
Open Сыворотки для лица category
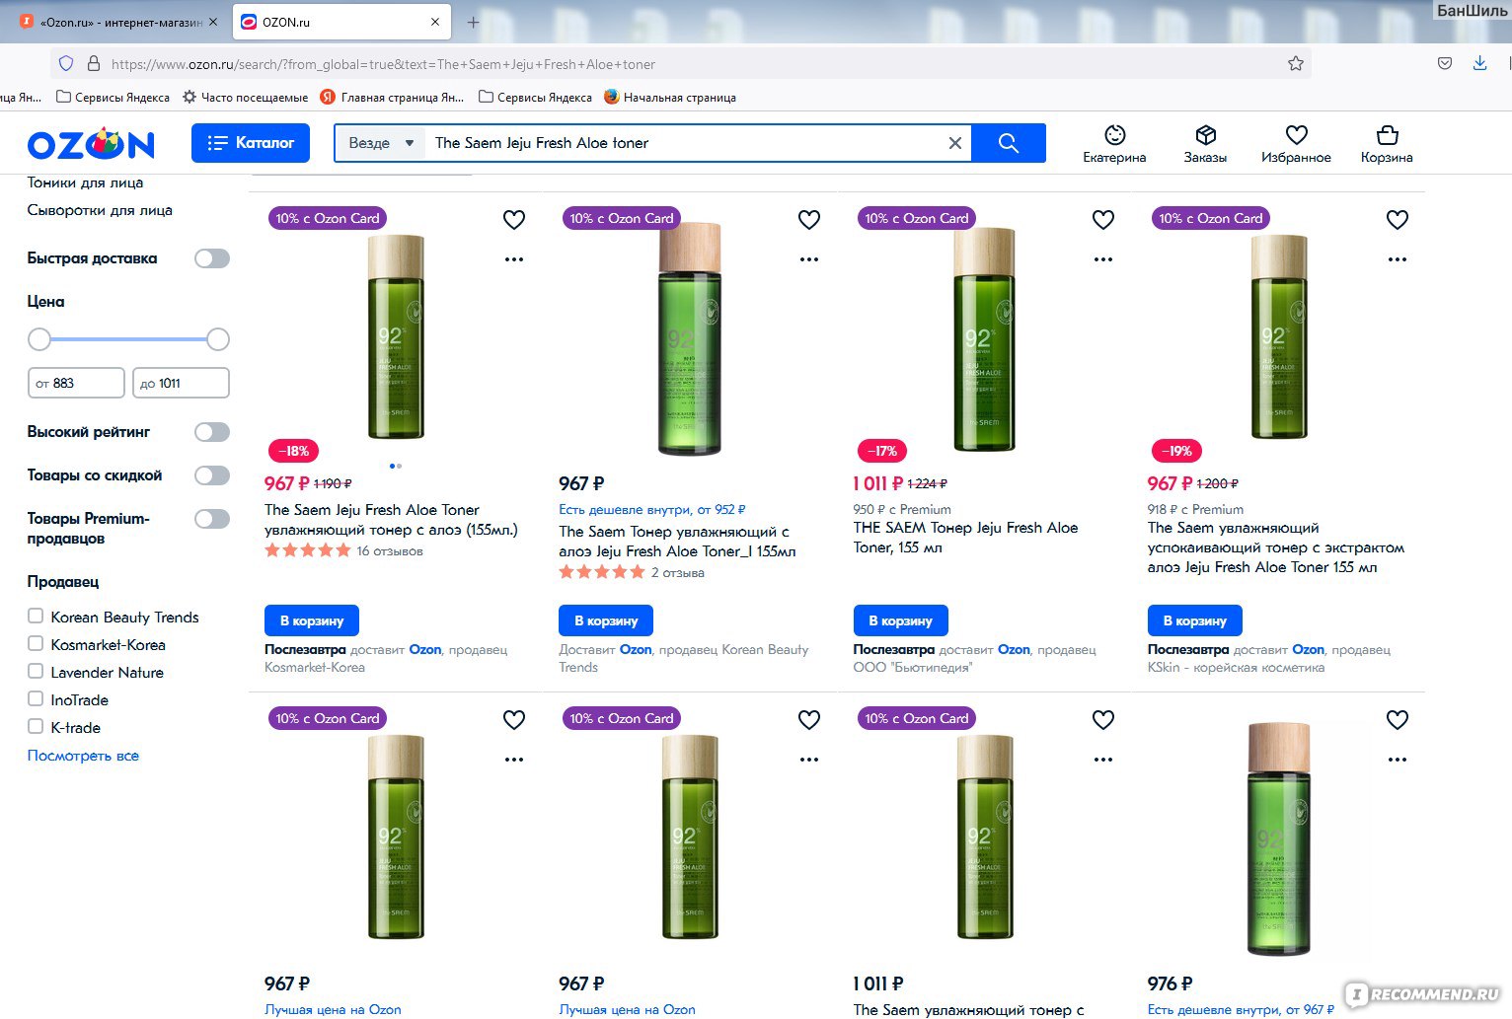click(100, 210)
